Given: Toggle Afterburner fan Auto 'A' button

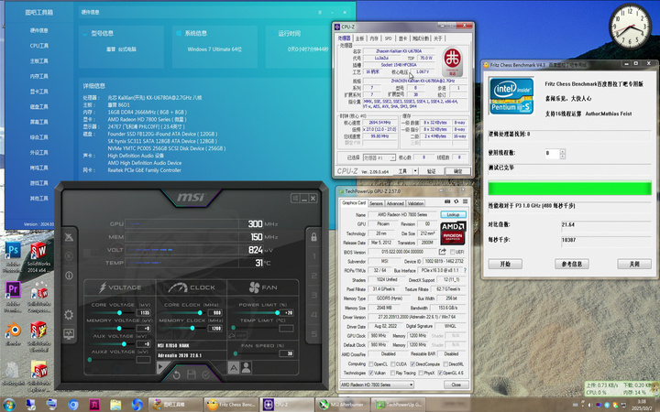Looking at the screenshot, I should (x=234, y=367).
